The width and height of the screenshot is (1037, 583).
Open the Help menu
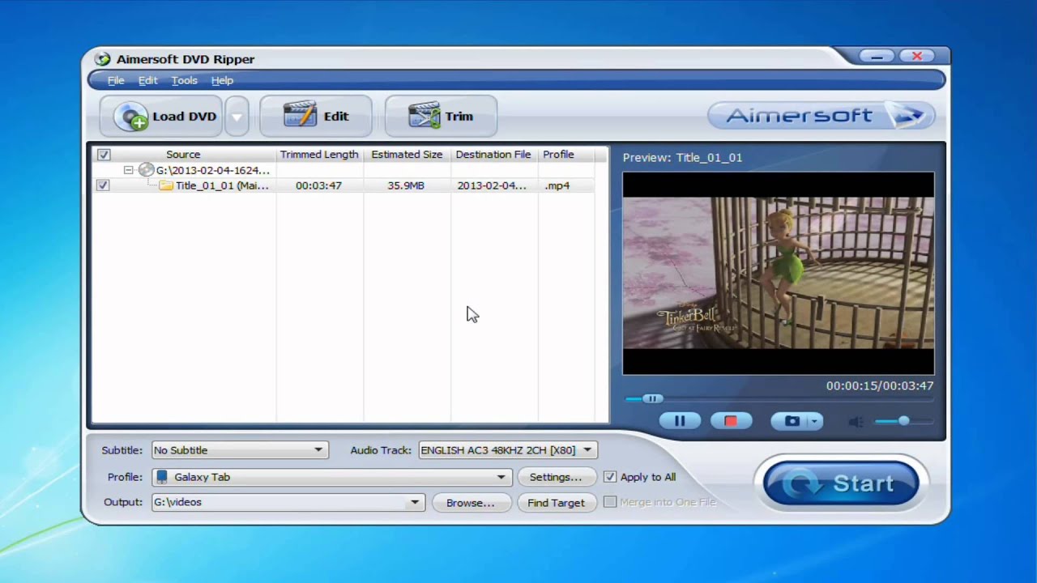tap(222, 80)
